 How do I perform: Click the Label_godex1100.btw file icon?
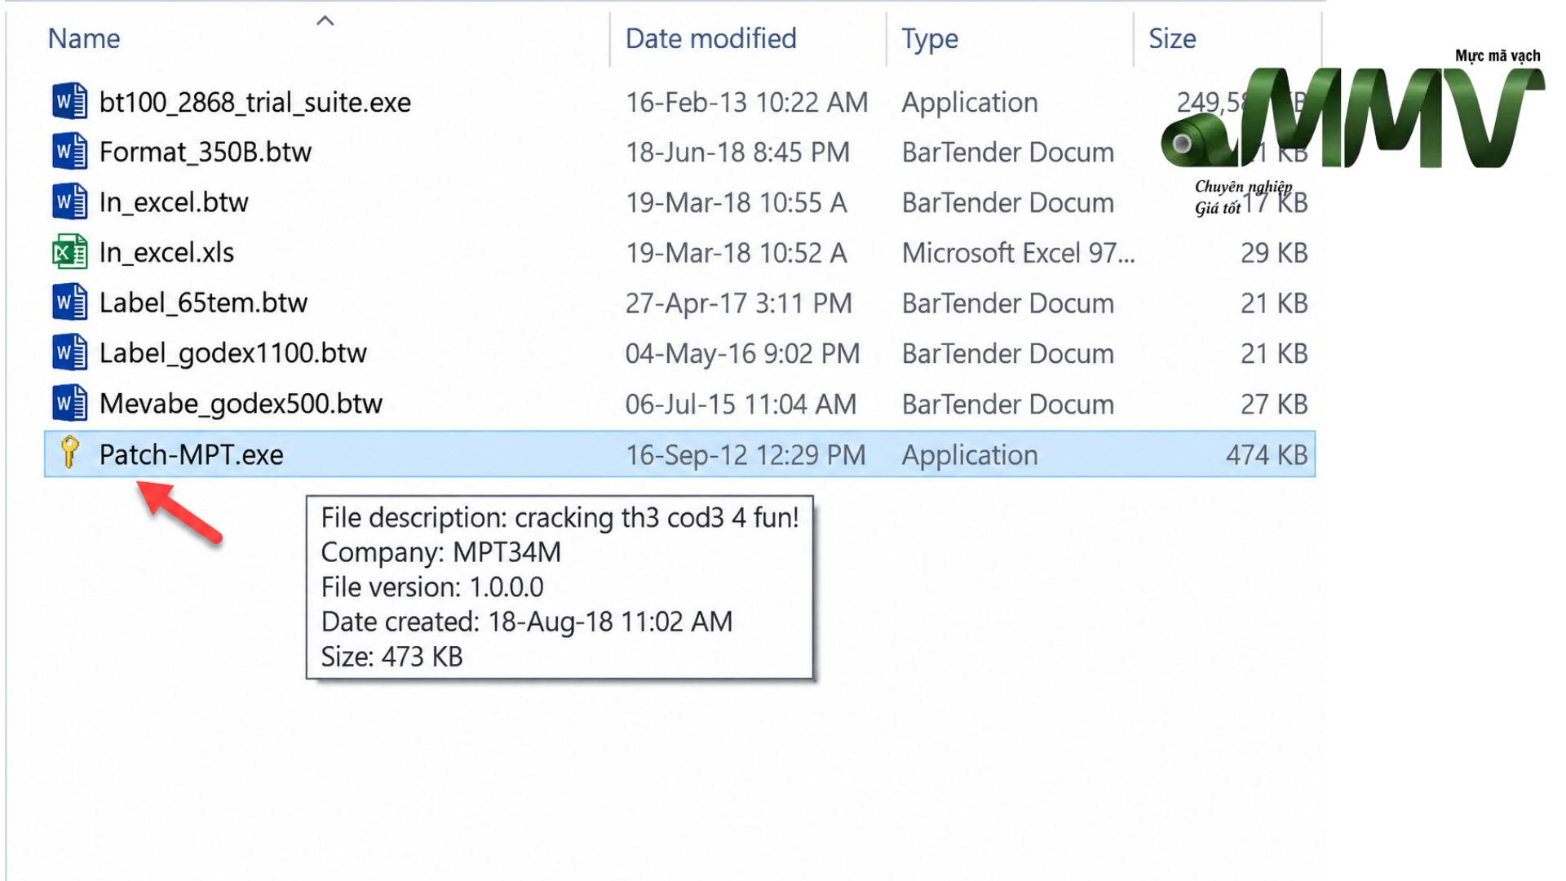tap(69, 353)
